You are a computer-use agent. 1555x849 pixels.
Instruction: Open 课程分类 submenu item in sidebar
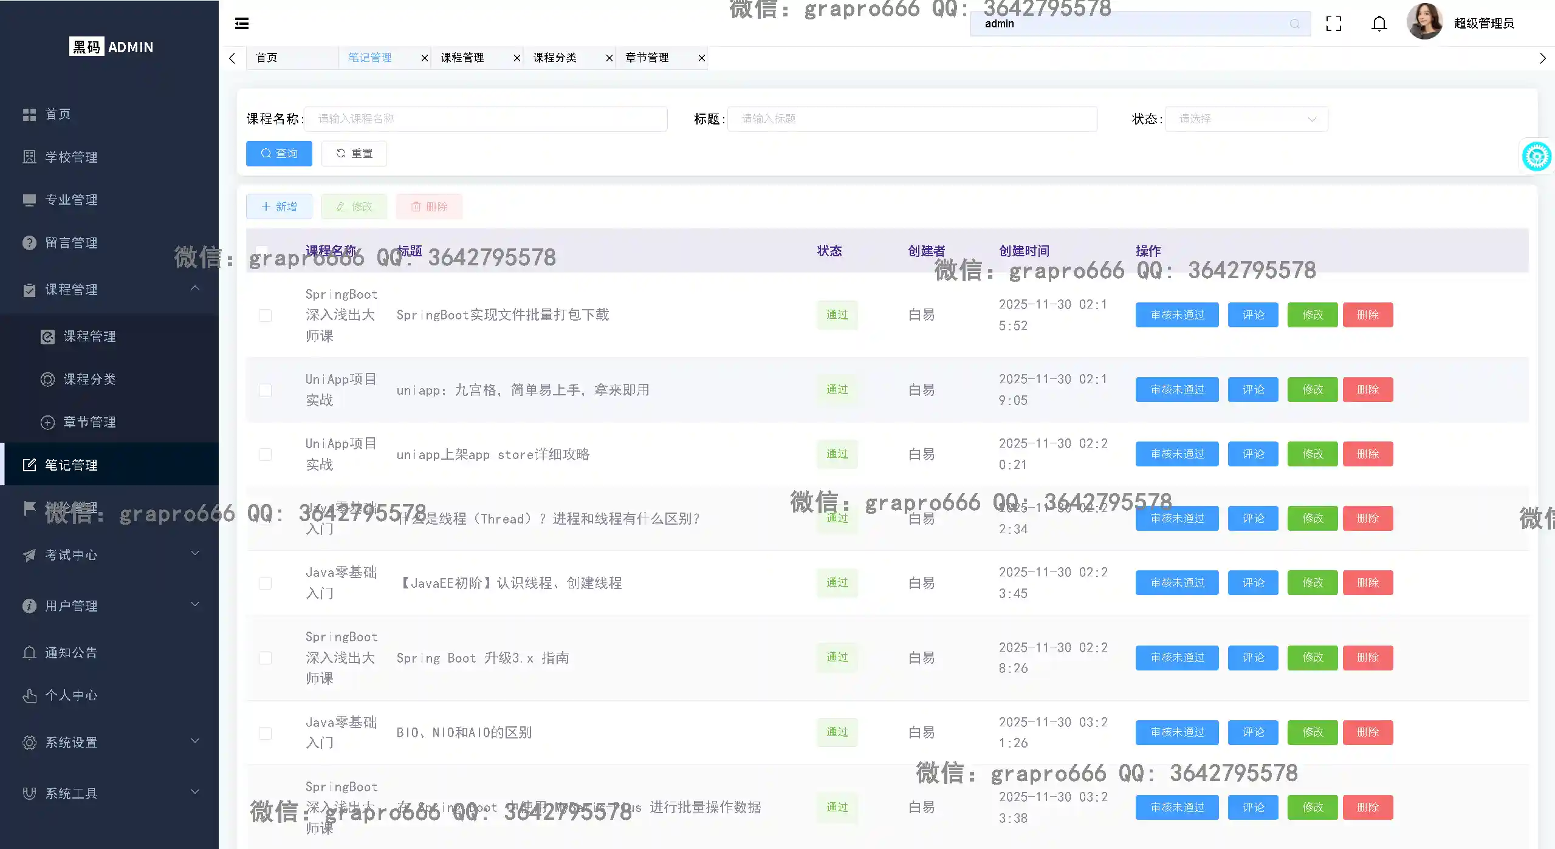tap(89, 380)
